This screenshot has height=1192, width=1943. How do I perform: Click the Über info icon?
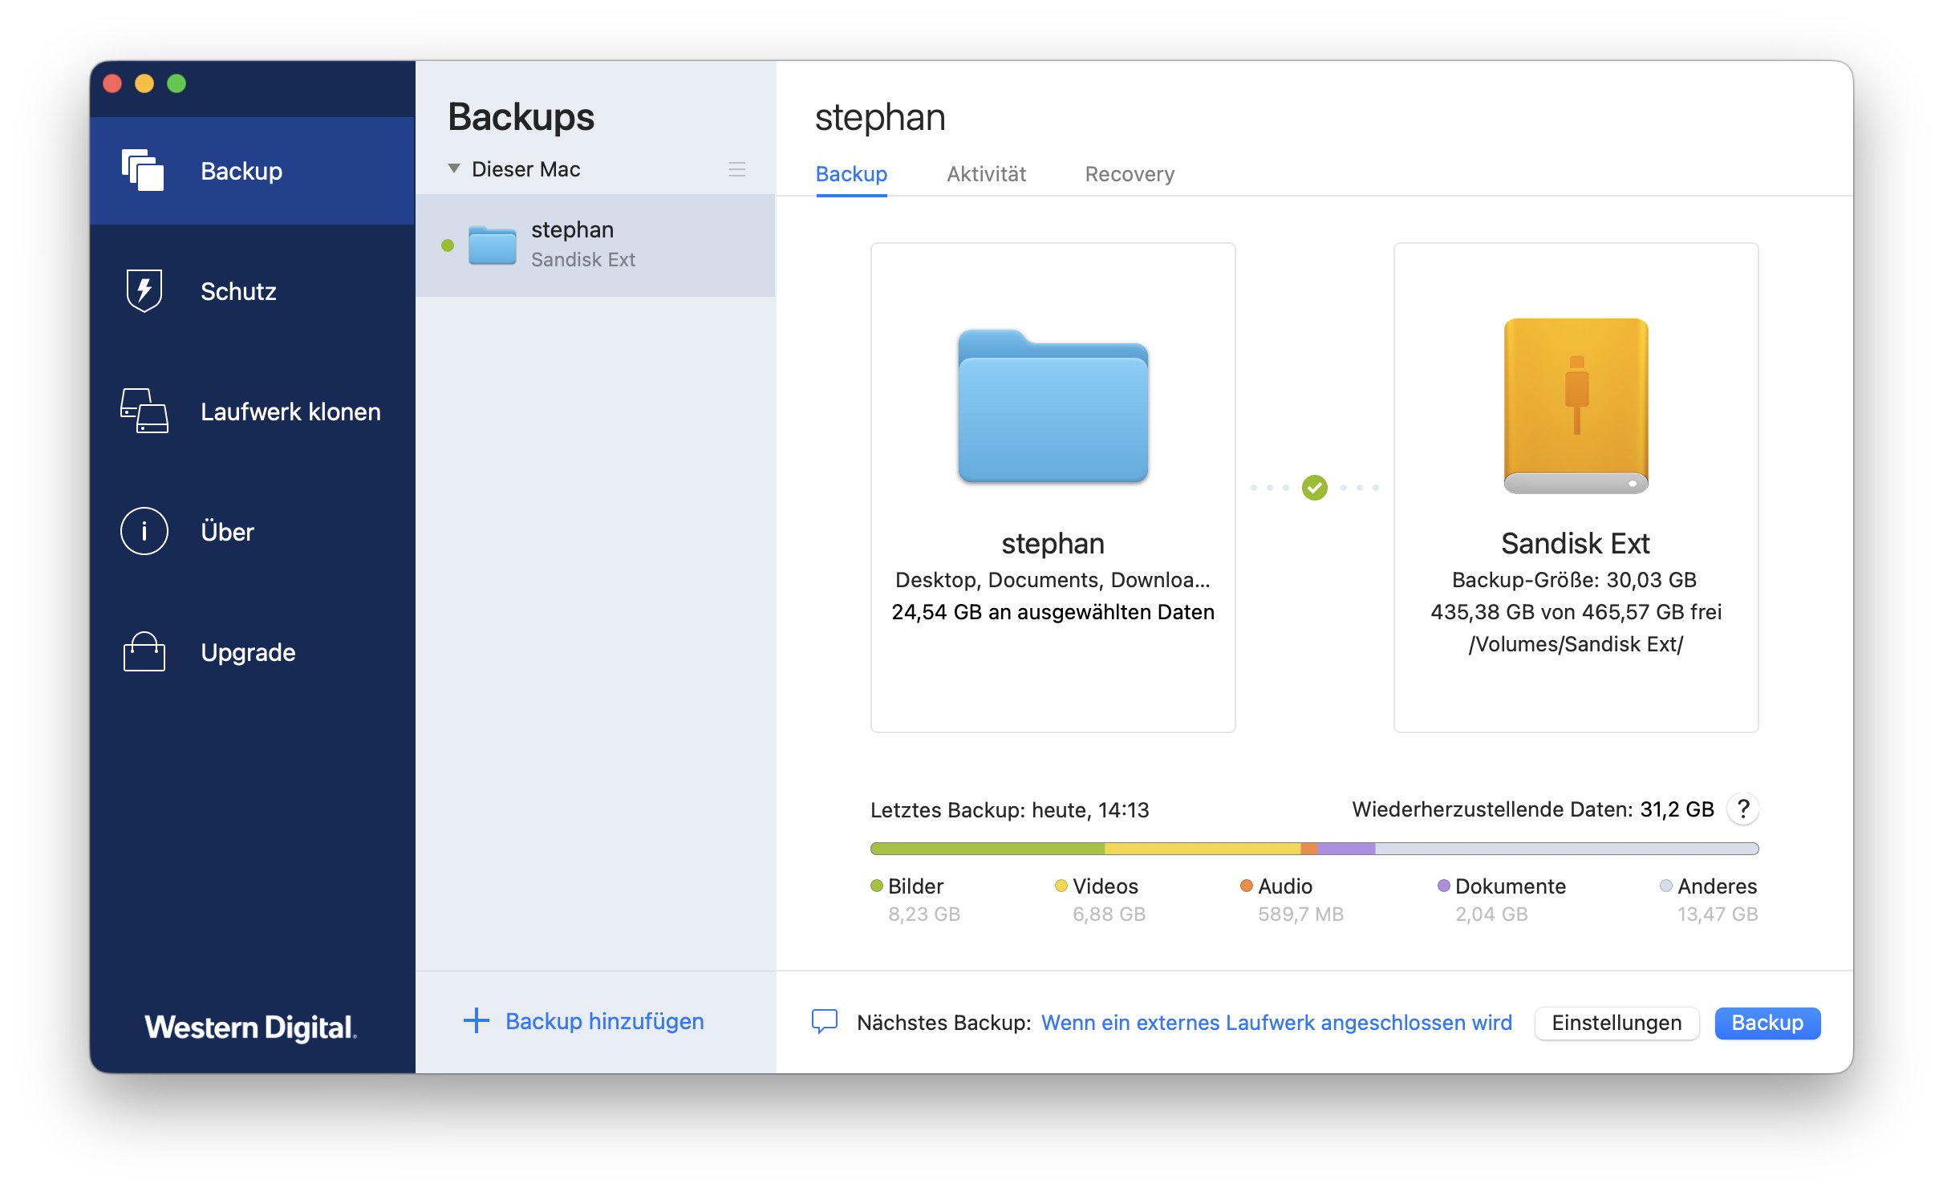pos(144,531)
